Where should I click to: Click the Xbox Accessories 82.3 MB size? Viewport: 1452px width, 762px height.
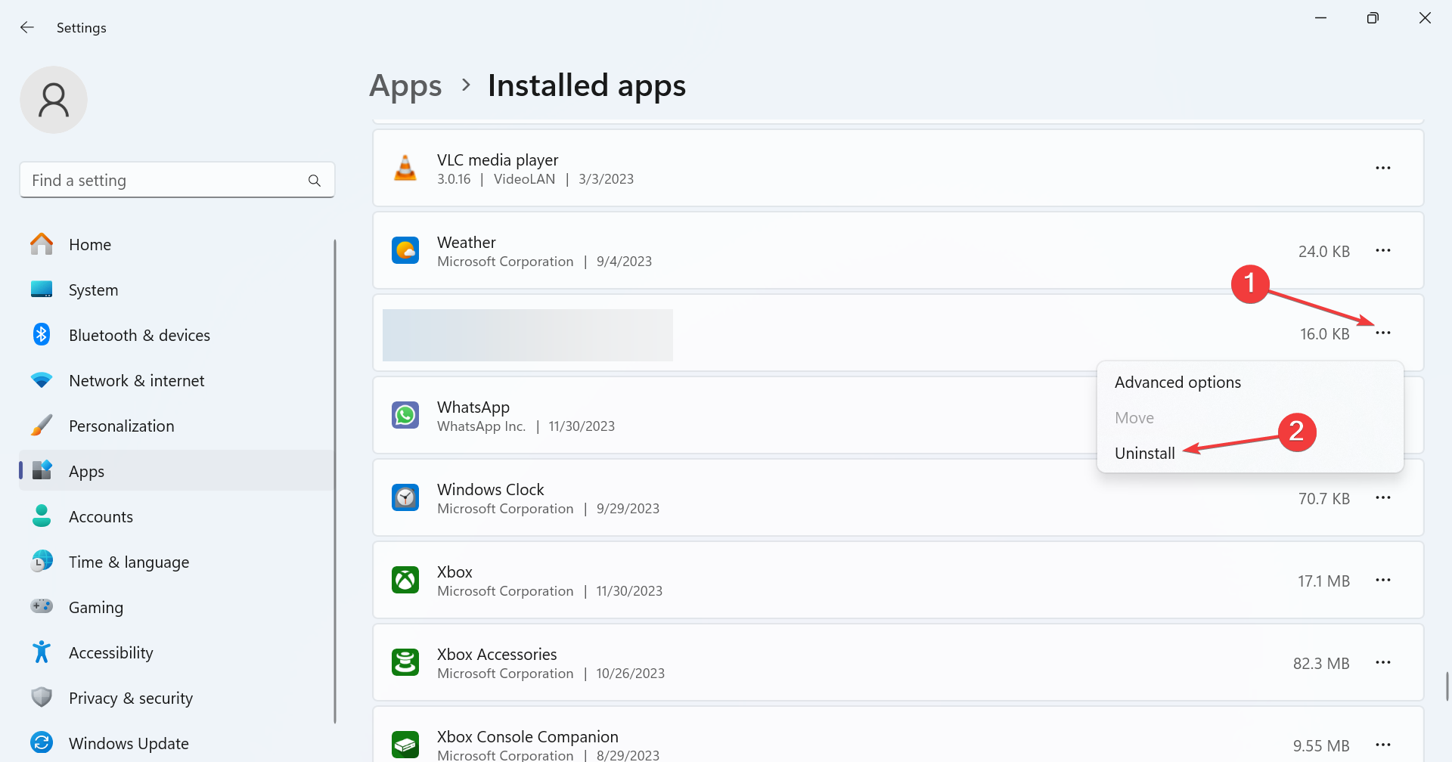[x=1321, y=664]
